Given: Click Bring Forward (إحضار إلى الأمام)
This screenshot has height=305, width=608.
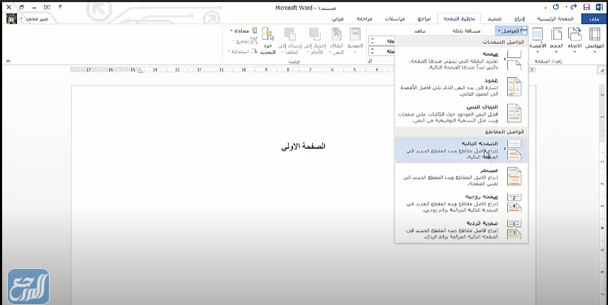Looking at the screenshot, I should (314, 40).
